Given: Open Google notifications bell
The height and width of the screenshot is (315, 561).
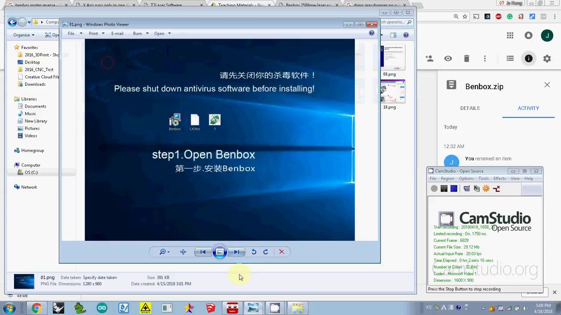Looking at the screenshot, I should (529, 35).
